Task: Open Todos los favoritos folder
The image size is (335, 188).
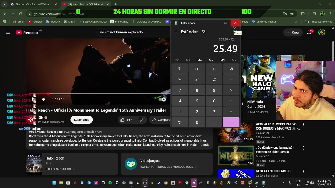Action: point(319,22)
